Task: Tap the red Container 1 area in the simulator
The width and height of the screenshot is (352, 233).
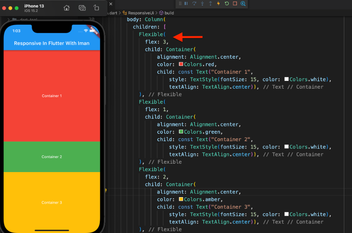Action: [x=52, y=96]
